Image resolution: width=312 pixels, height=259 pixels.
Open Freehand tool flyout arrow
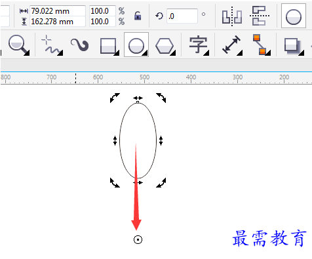[x=61, y=53]
